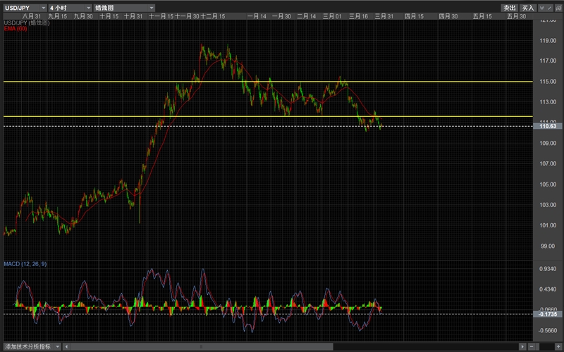The height and width of the screenshot is (352, 564).
Task: Click the scrollbar left arrow
Action: pyautogui.click(x=66, y=346)
